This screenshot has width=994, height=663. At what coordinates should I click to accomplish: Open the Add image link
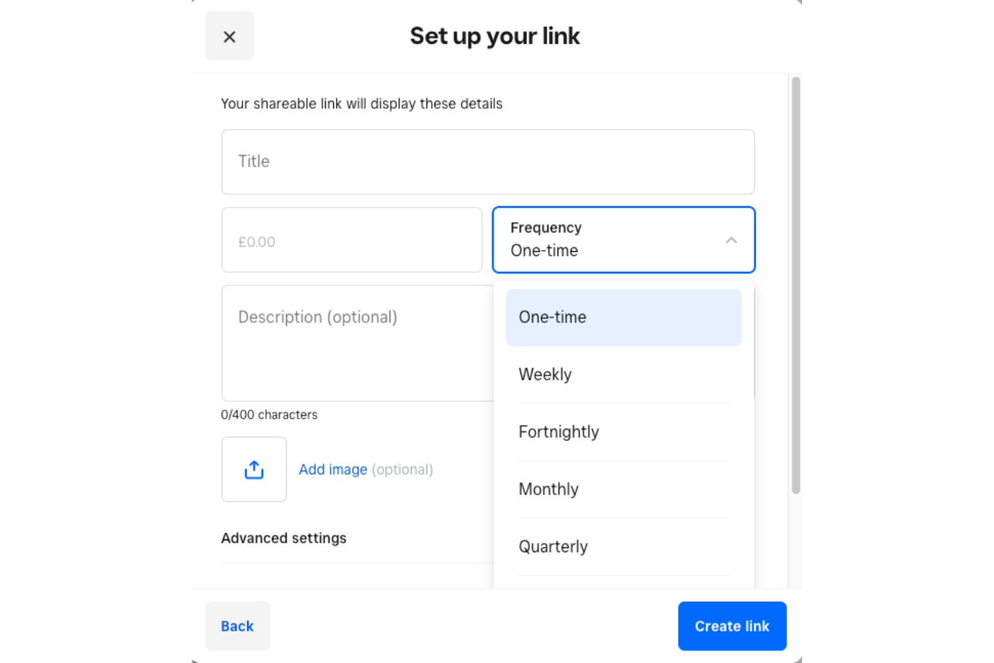[332, 469]
